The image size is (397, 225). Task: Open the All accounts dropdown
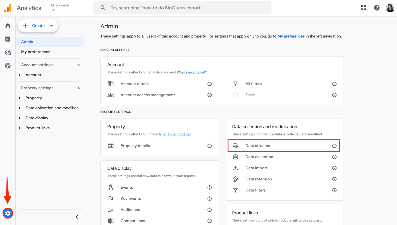click(60, 8)
